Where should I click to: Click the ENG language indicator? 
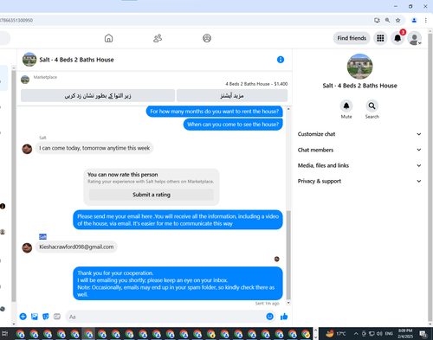(389, 334)
